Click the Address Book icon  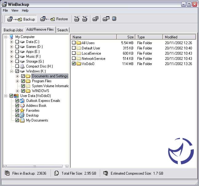[22, 106]
